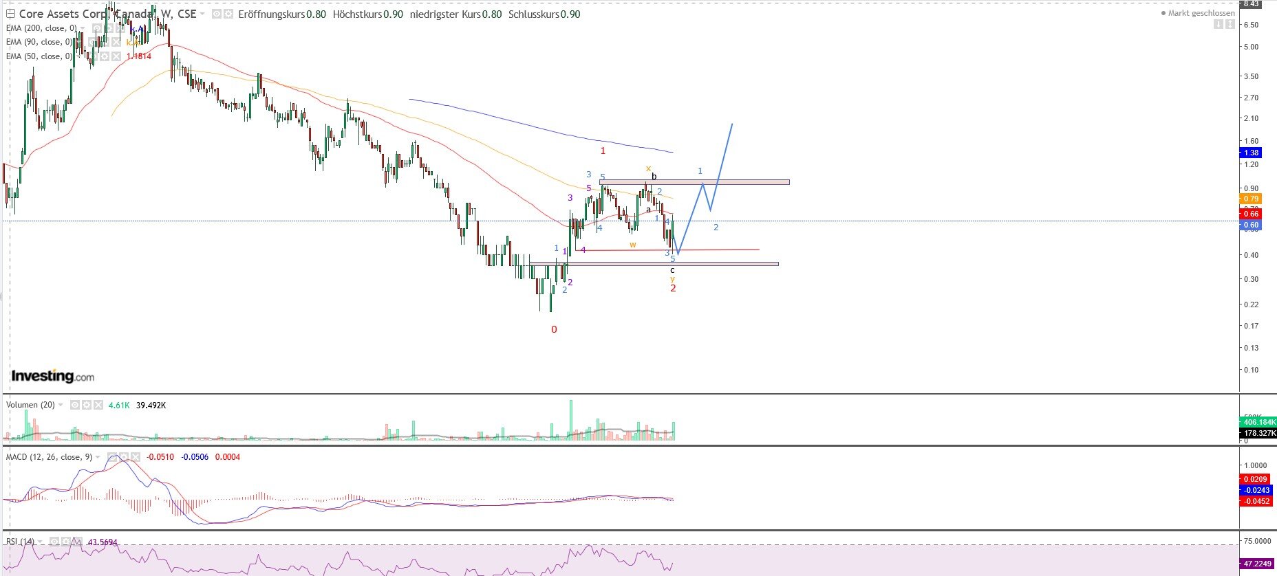
Task: Delete the MACD indicator using X icon
Action: [135, 457]
